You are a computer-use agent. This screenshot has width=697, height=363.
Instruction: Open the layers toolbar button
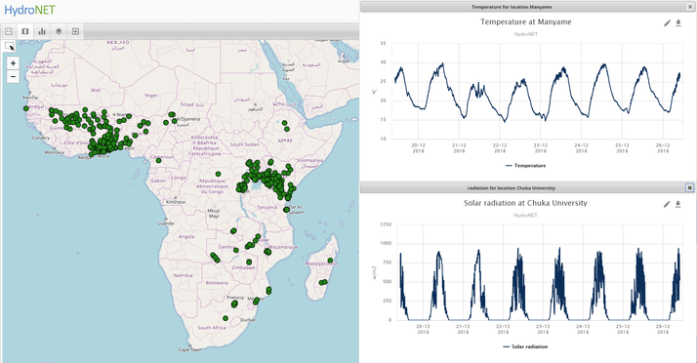(x=59, y=31)
